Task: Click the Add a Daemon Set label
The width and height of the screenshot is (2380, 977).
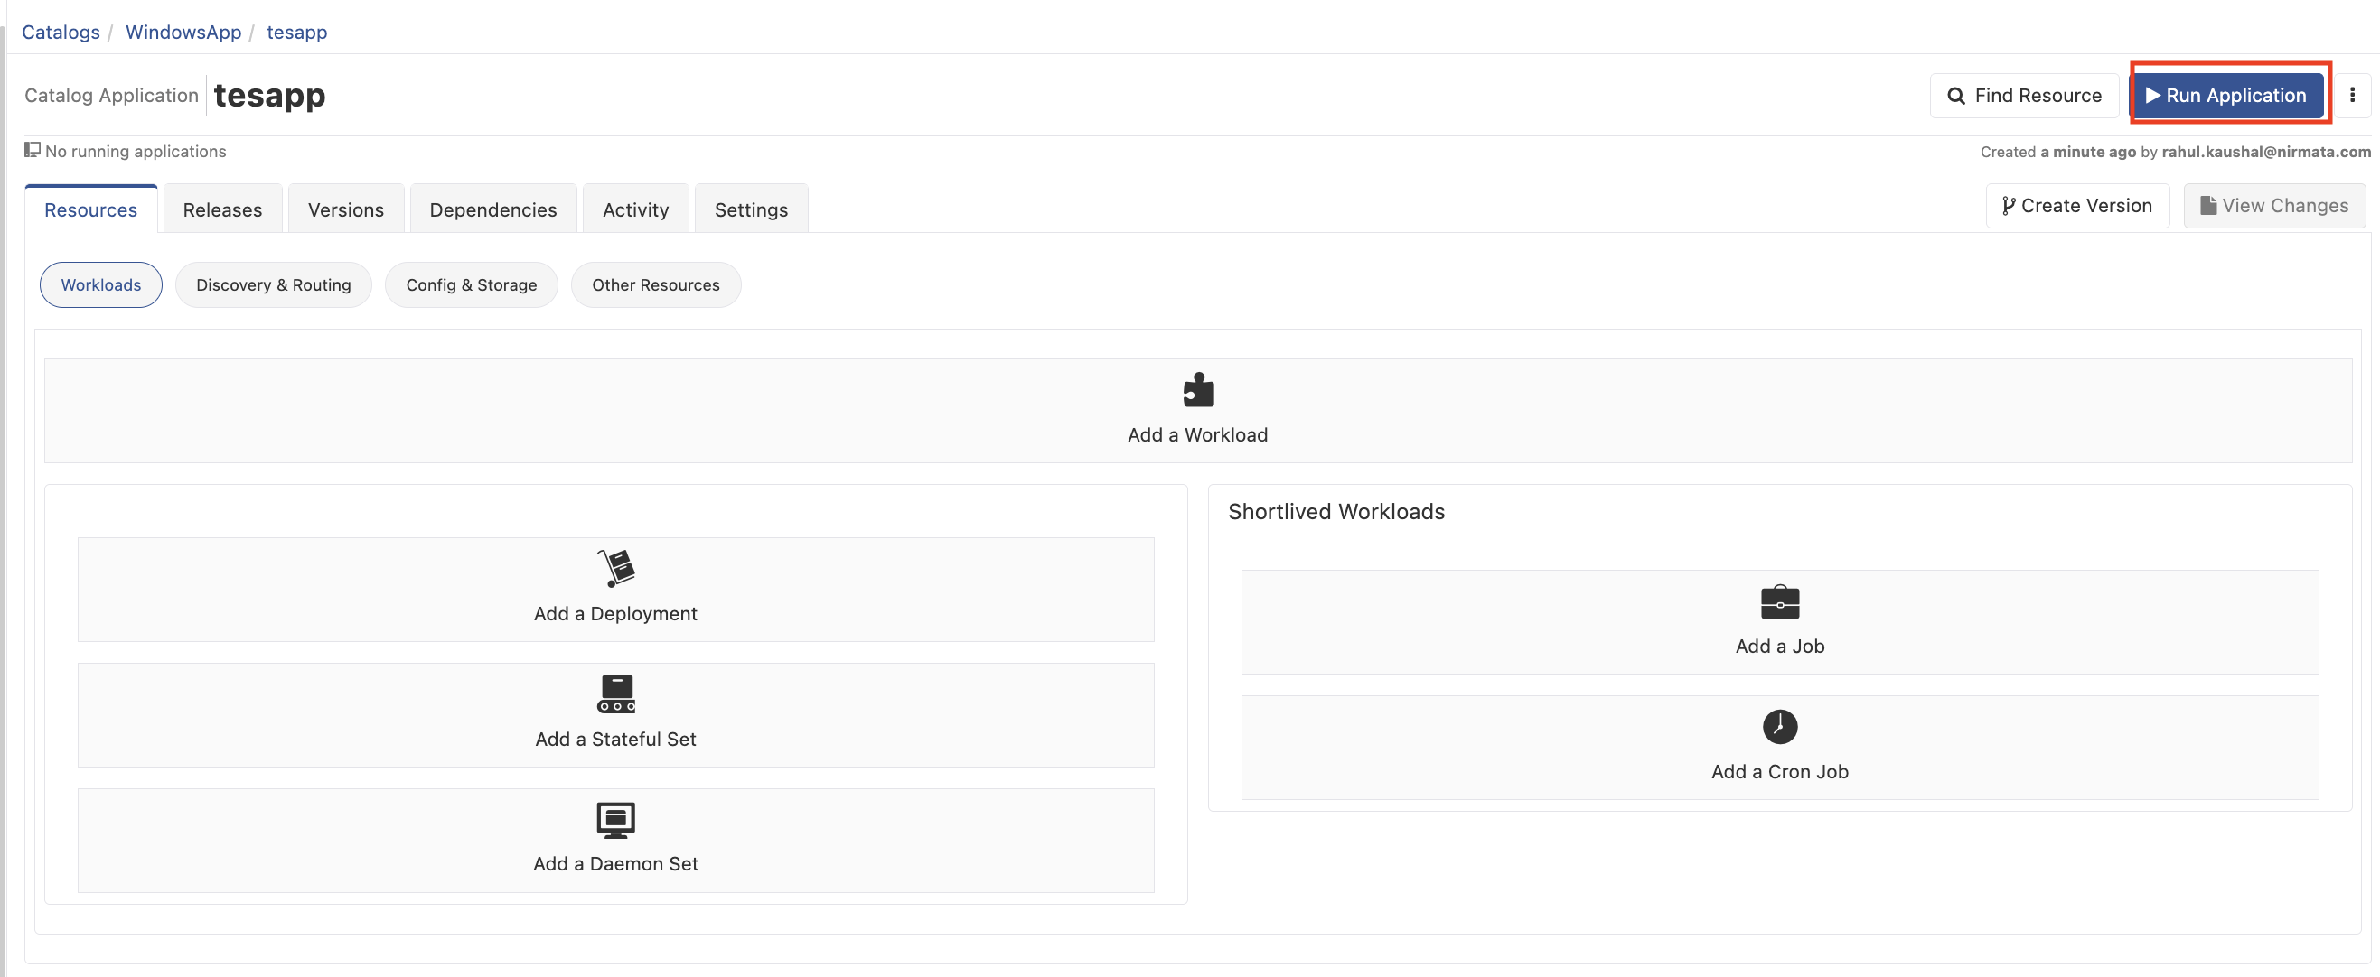Action: click(615, 863)
